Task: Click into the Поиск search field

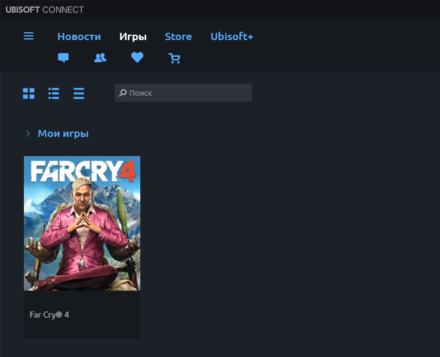Action: pyautogui.click(x=188, y=93)
